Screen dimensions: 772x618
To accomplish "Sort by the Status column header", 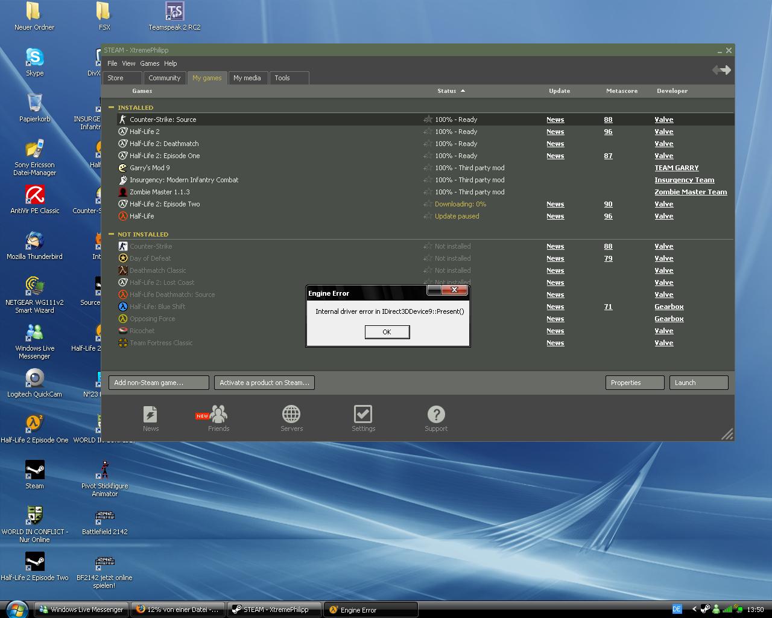I will tap(451, 91).
